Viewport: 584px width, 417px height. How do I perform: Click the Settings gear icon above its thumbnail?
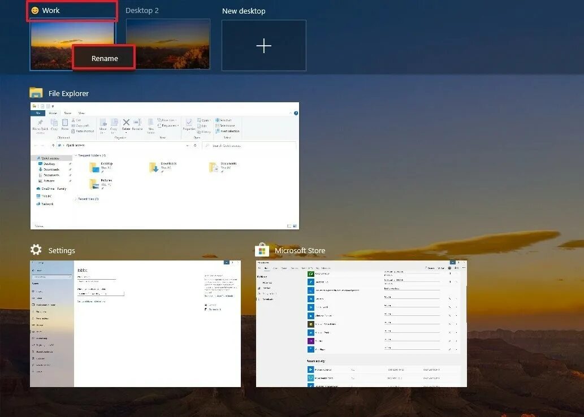[36, 250]
